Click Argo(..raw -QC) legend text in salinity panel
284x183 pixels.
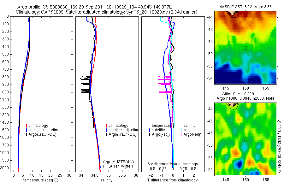[123, 134]
